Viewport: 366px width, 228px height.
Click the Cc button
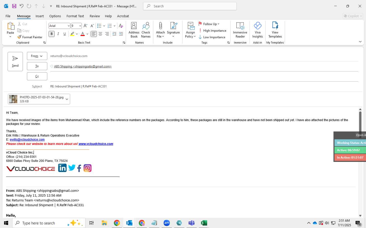[x=37, y=76]
